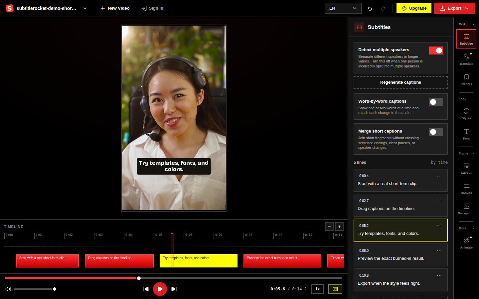Open the Layout sidebar panel

coord(466,168)
